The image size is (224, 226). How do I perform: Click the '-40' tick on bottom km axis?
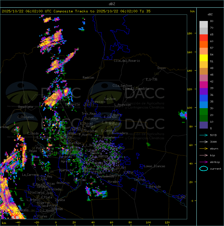18,223
